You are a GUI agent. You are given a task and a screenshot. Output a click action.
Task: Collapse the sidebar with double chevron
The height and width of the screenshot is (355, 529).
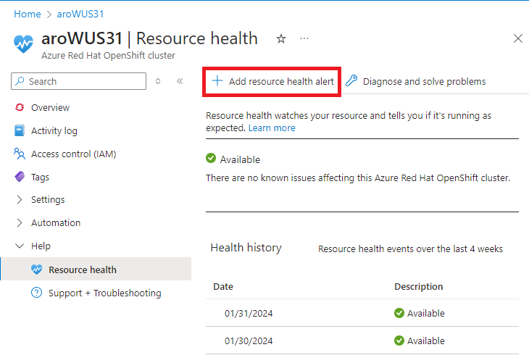click(180, 81)
